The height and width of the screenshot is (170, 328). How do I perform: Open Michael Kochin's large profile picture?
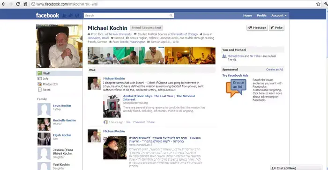click(59, 46)
